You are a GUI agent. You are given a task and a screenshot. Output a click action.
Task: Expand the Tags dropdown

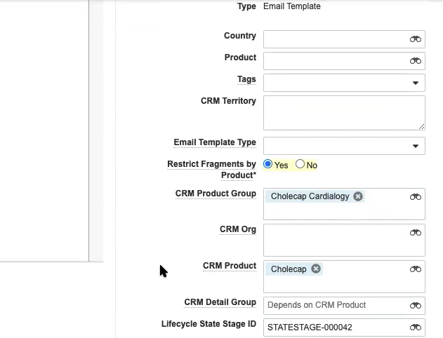pos(416,83)
